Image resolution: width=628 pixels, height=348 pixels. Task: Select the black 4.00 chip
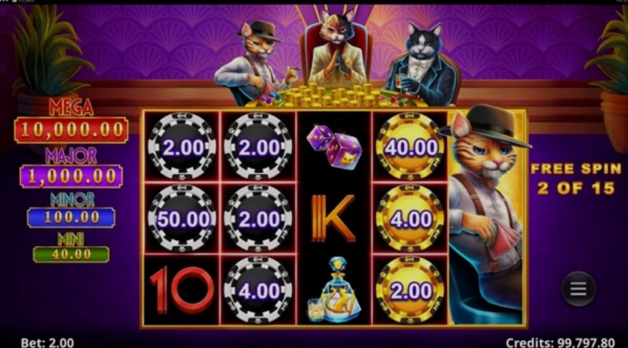(258, 291)
